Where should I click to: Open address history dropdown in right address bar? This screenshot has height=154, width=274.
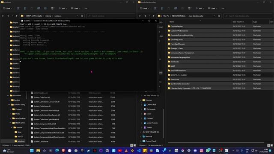[x=214, y=16]
